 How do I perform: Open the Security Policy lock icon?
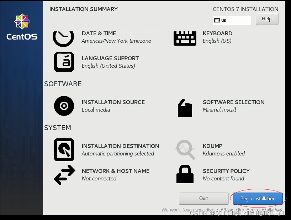tap(185, 174)
